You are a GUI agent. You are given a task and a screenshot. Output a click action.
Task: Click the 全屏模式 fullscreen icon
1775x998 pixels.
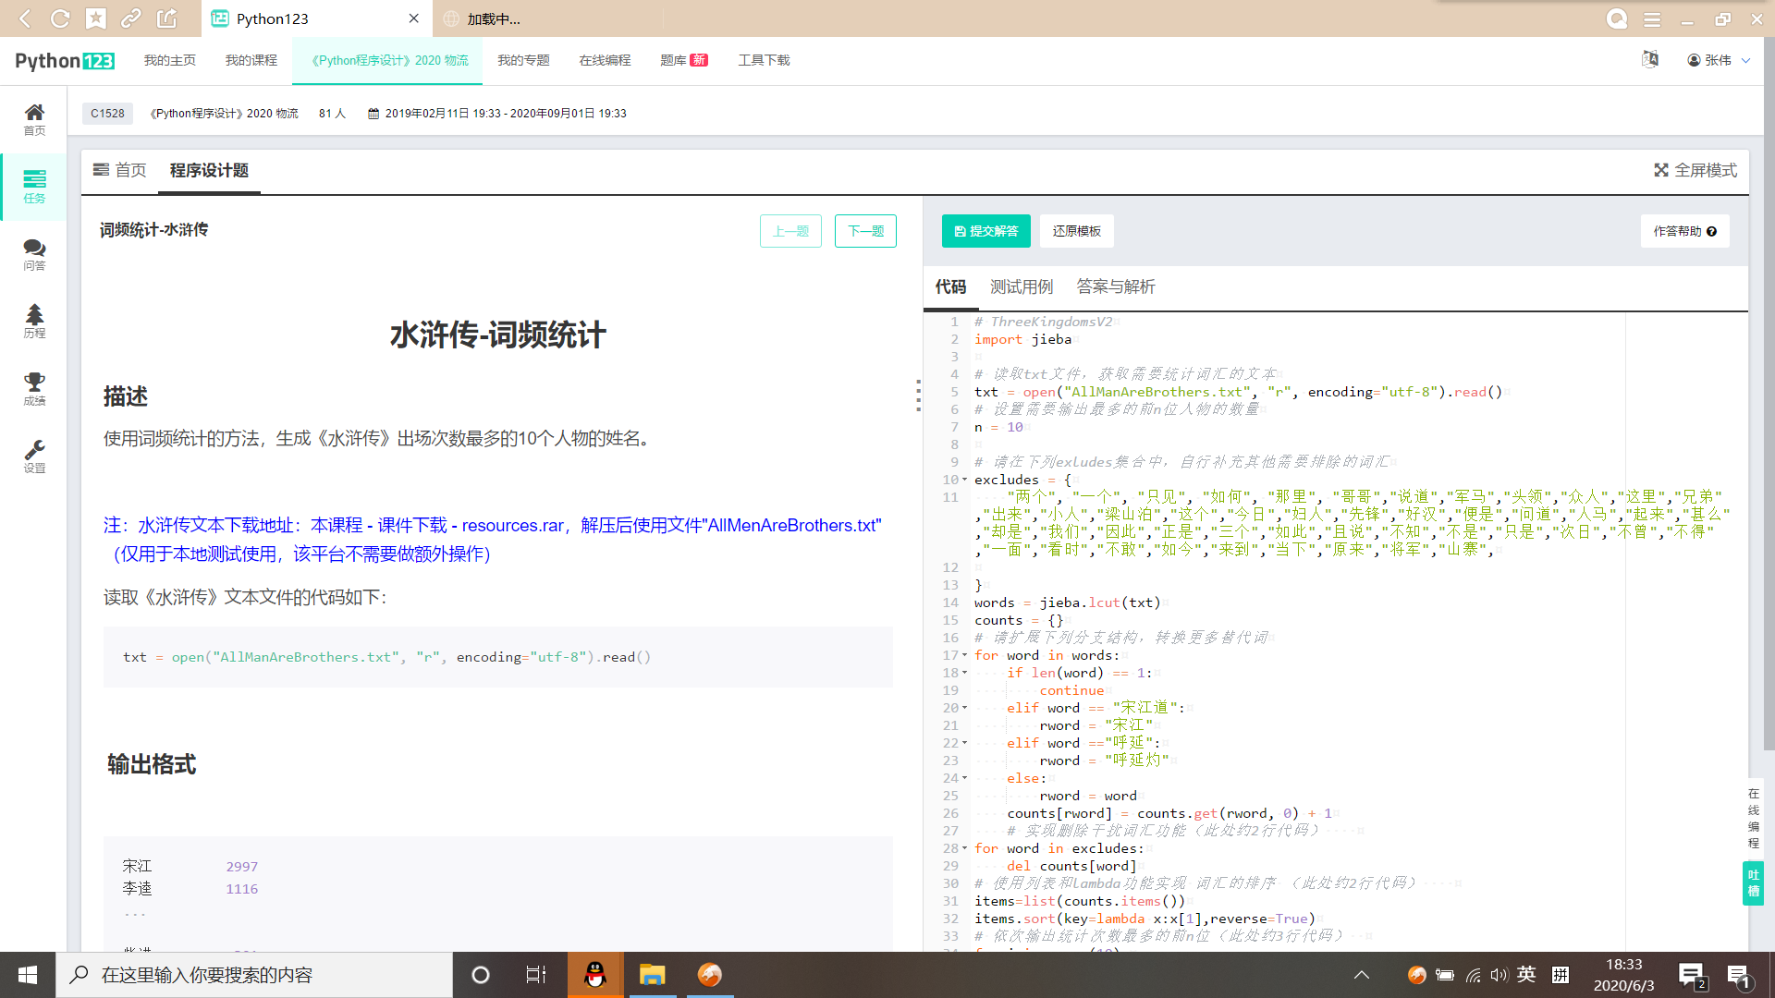(x=1661, y=170)
